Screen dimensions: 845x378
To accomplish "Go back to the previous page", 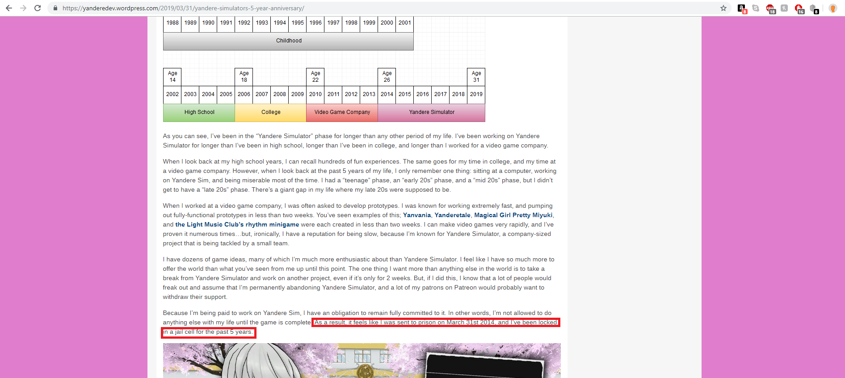I will [x=9, y=8].
